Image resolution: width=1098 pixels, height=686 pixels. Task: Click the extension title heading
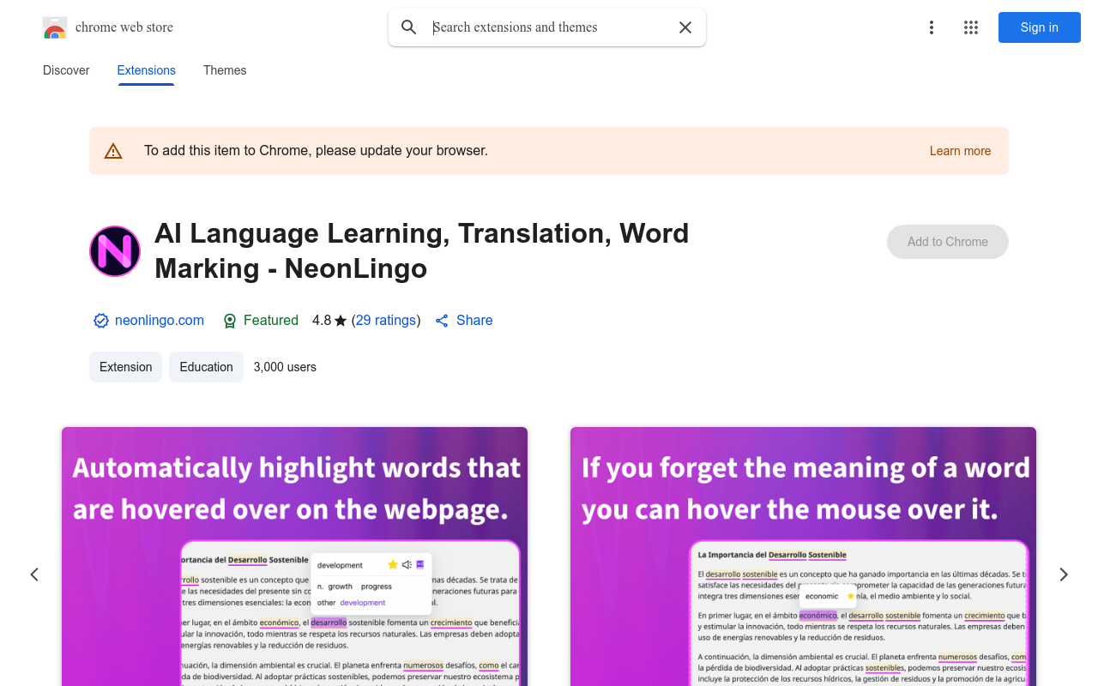[422, 250]
